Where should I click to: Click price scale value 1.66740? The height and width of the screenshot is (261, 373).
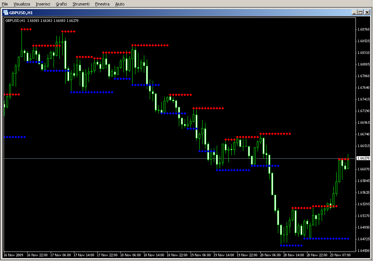[x=364, y=134]
